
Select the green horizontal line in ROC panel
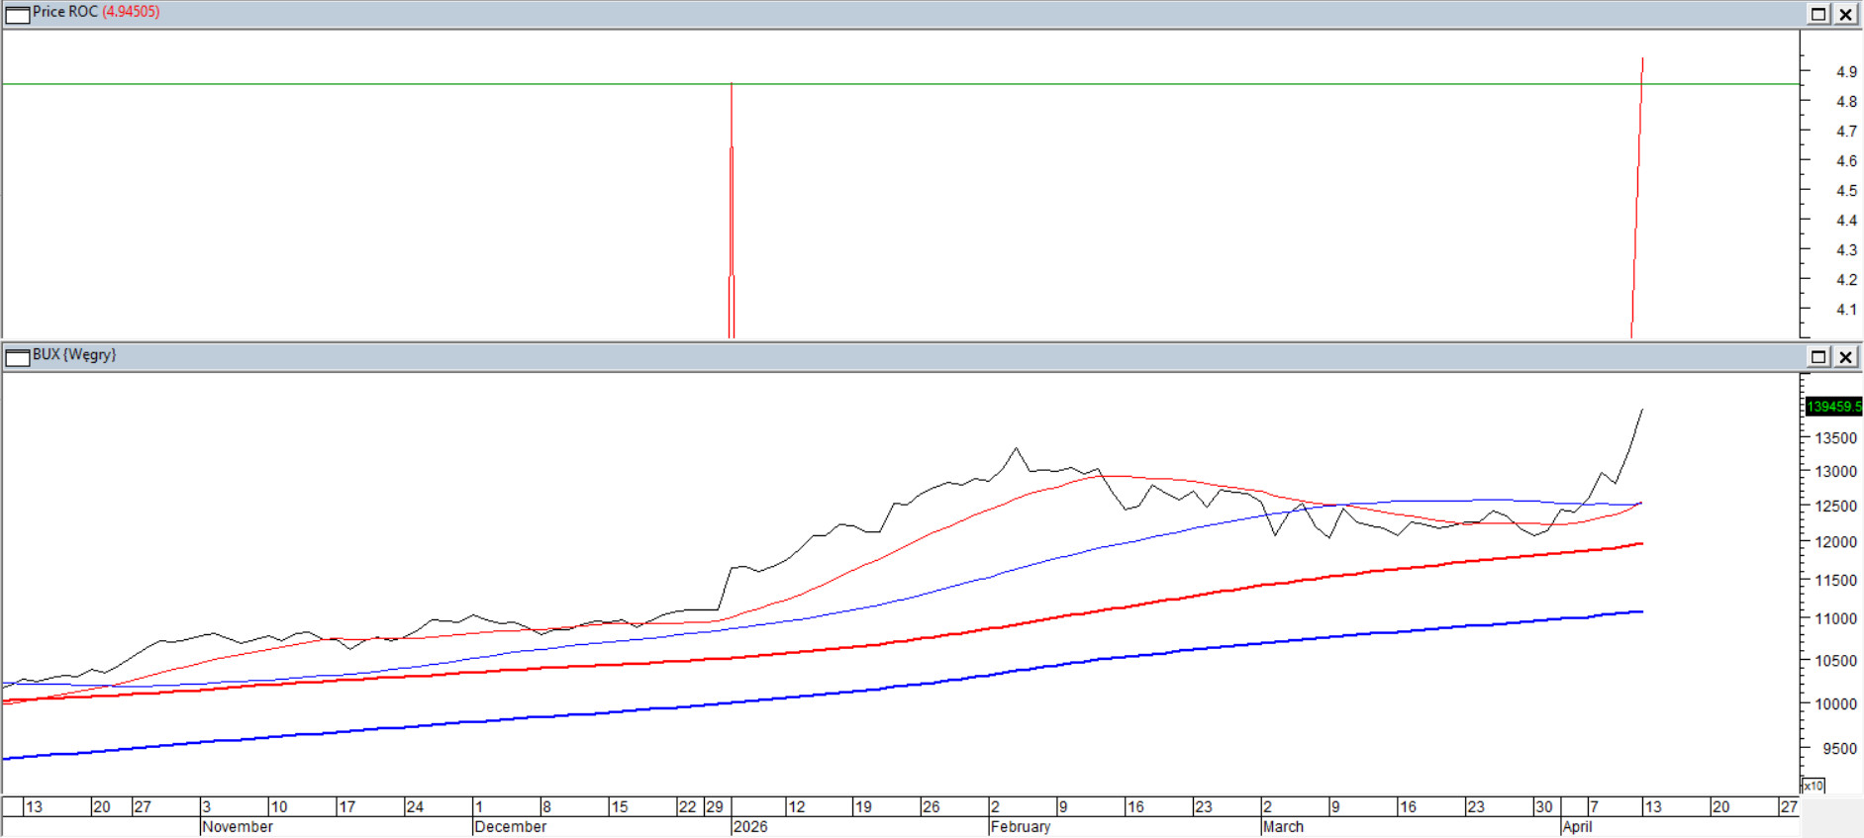pyautogui.click(x=396, y=84)
